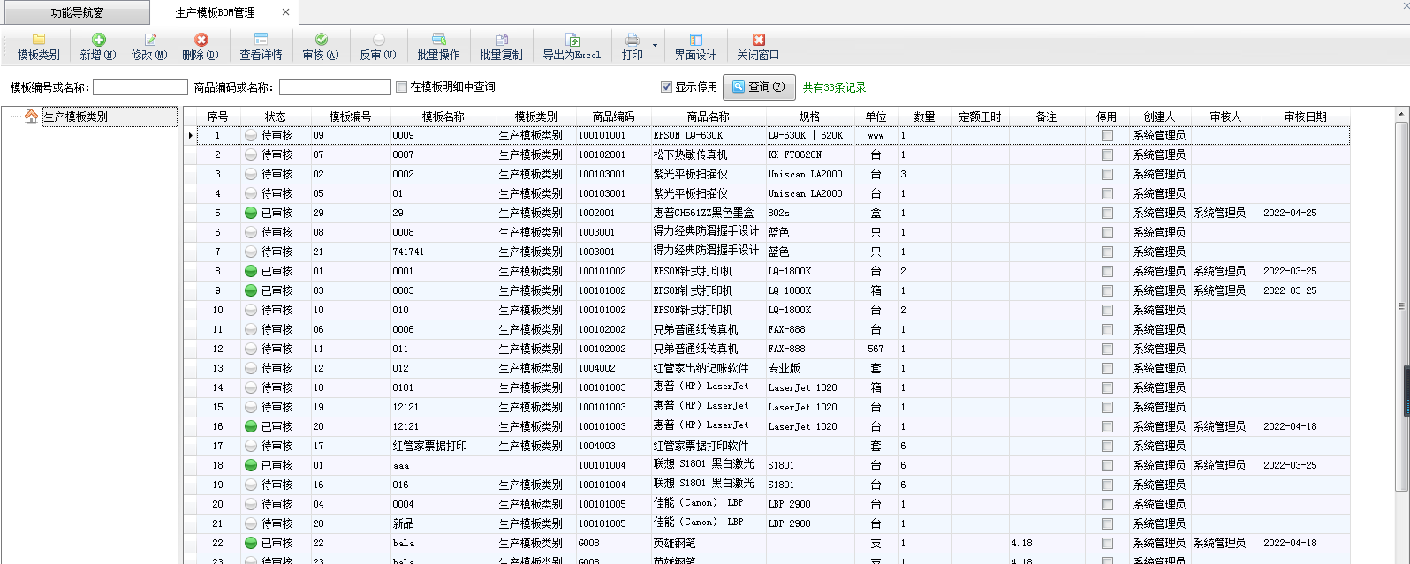Select the 生产模板类别 tree node
This screenshot has width=1410, height=564.
(x=76, y=117)
